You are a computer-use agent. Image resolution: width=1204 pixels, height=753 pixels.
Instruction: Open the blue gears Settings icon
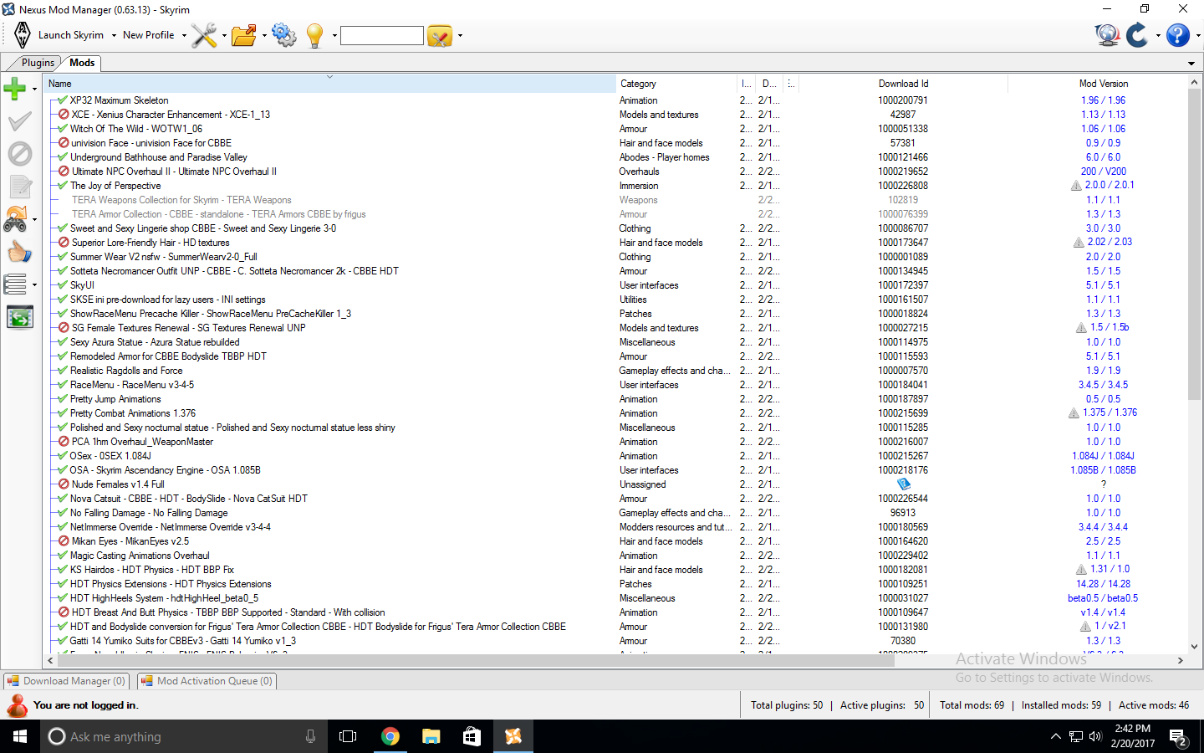pyautogui.click(x=283, y=35)
